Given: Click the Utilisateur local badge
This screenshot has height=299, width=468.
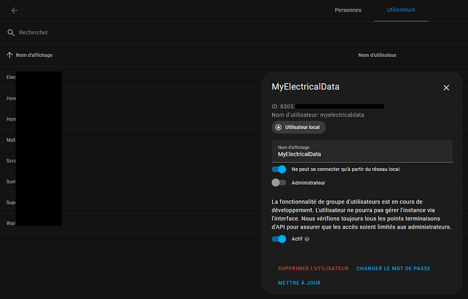Looking at the screenshot, I should pyautogui.click(x=298, y=127).
